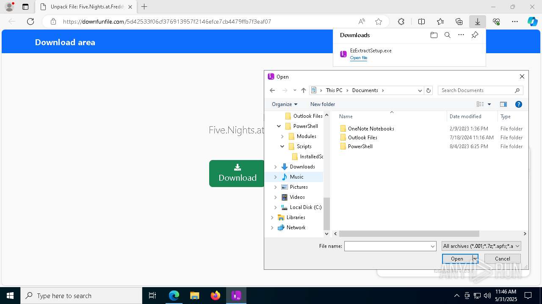Collapse the PowerShell tree folder

pos(279,126)
